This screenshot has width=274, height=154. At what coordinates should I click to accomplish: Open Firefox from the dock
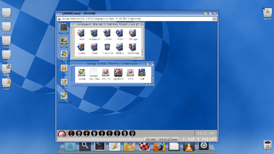159,146
